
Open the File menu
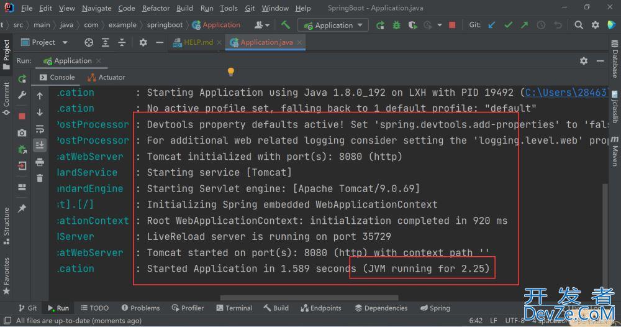tap(27, 8)
